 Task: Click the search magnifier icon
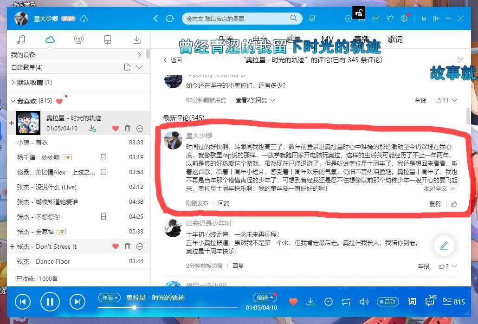click(x=294, y=18)
